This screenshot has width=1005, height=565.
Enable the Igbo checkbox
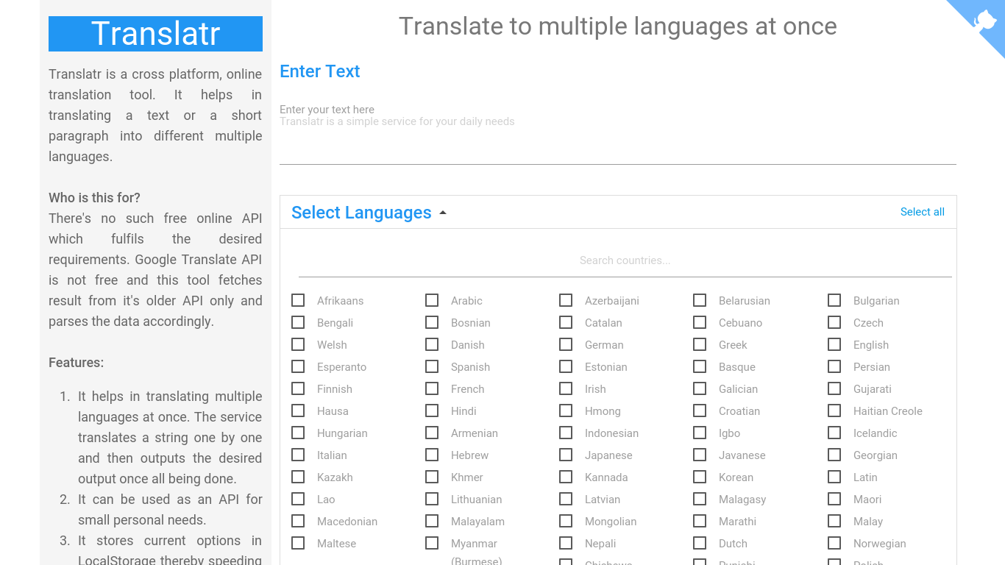pos(700,433)
